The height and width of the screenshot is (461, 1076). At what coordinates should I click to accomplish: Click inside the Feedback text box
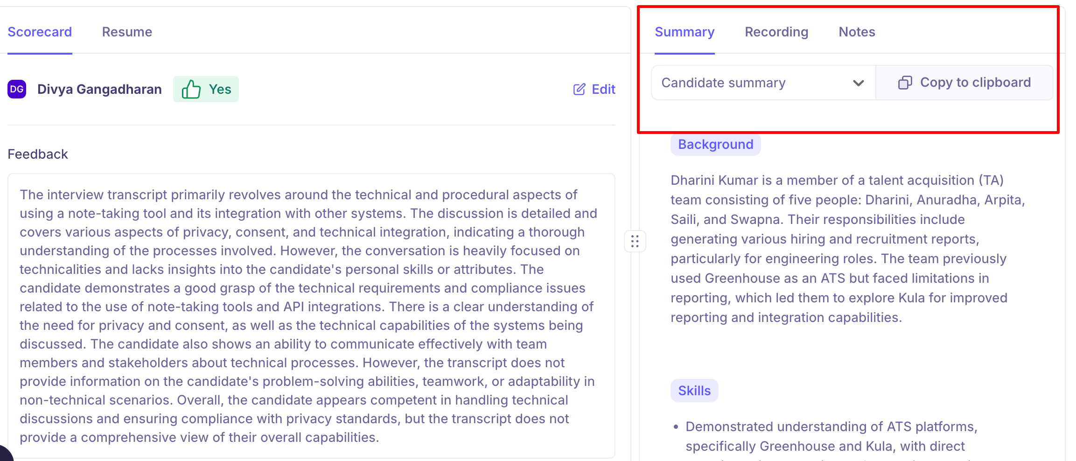311,316
